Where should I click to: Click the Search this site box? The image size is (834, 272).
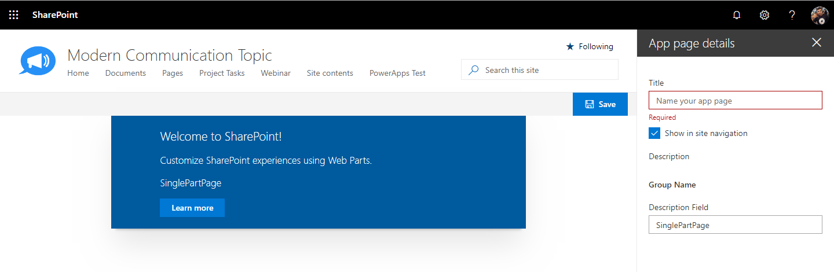point(544,70)
